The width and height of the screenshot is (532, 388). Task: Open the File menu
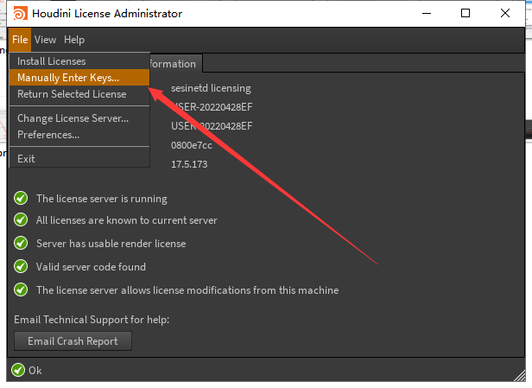pos(20,40)
